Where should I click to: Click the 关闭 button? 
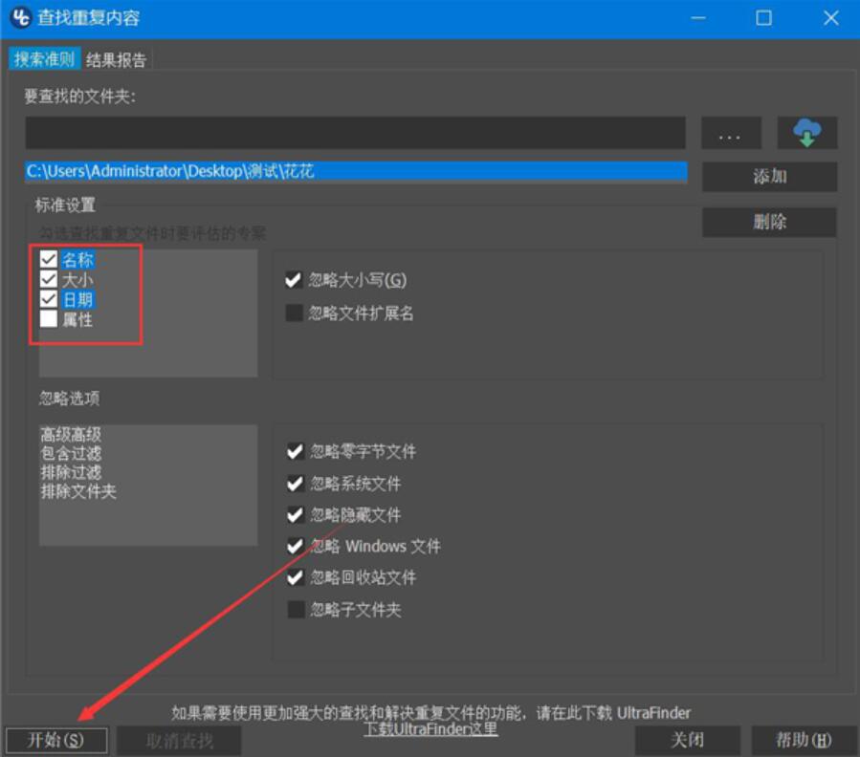688,741
